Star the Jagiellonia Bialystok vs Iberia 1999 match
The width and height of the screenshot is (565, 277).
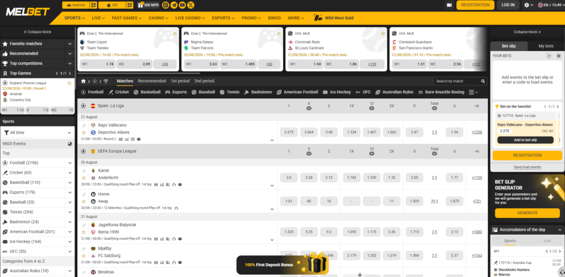(x=84, y=232)
